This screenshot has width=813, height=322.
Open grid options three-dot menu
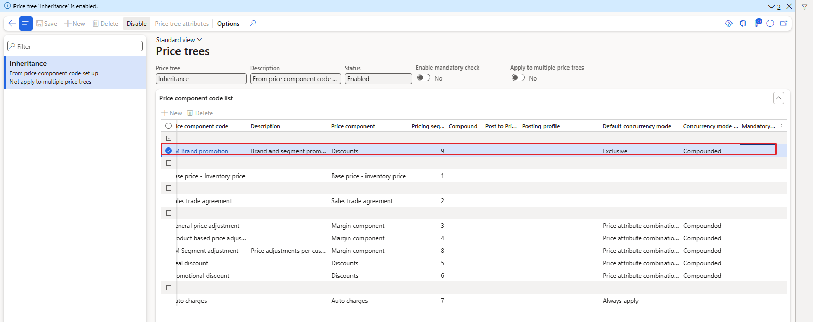(x=782, y=126)
